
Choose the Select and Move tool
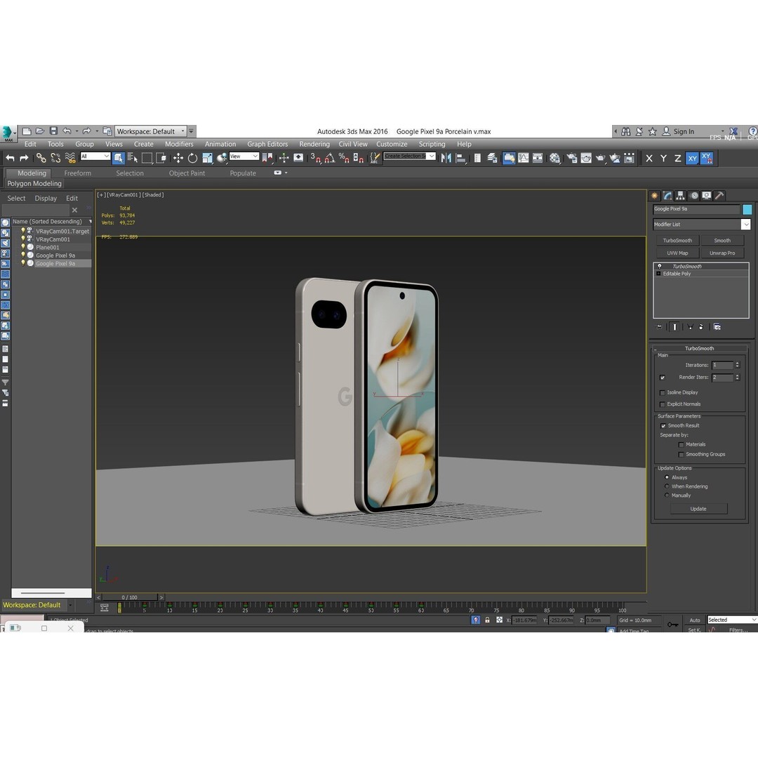[178, 158]
